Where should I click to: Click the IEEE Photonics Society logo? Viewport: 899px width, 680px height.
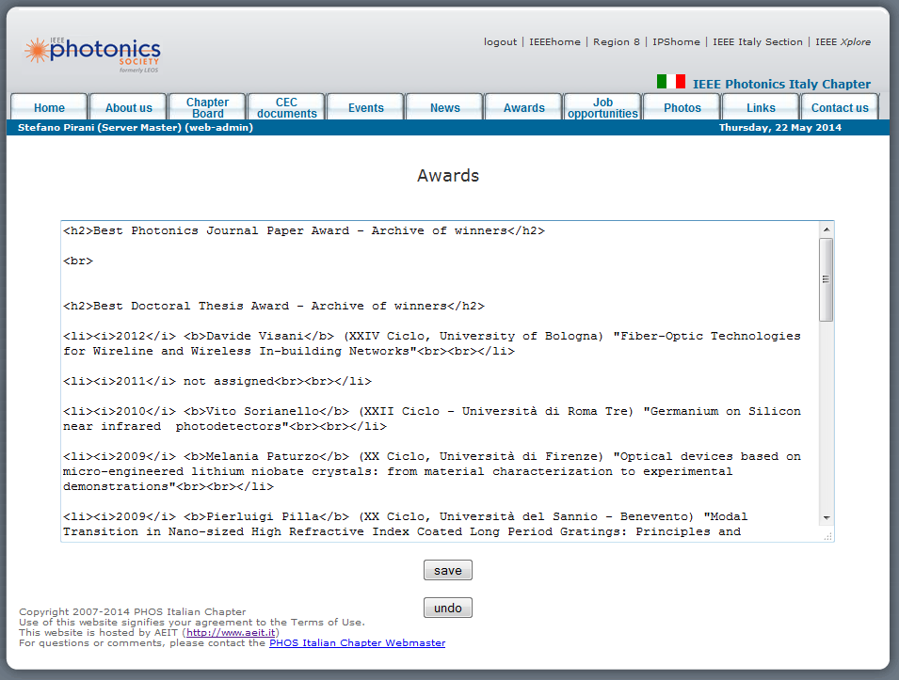point(92,55)
